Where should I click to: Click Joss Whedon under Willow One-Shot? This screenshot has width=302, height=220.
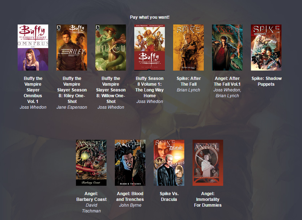point(111,107)
